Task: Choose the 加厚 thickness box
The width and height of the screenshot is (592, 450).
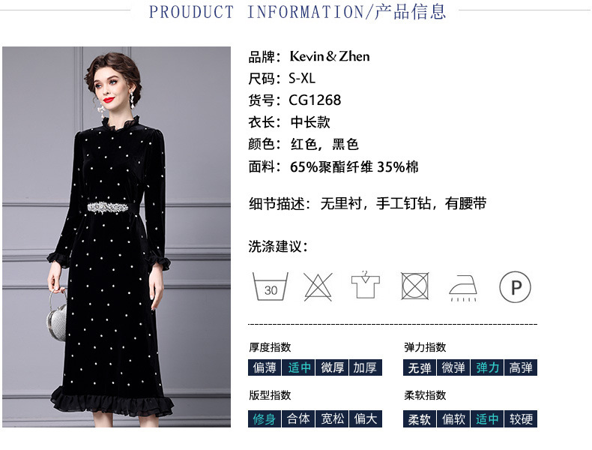Action: pos(366,367)
